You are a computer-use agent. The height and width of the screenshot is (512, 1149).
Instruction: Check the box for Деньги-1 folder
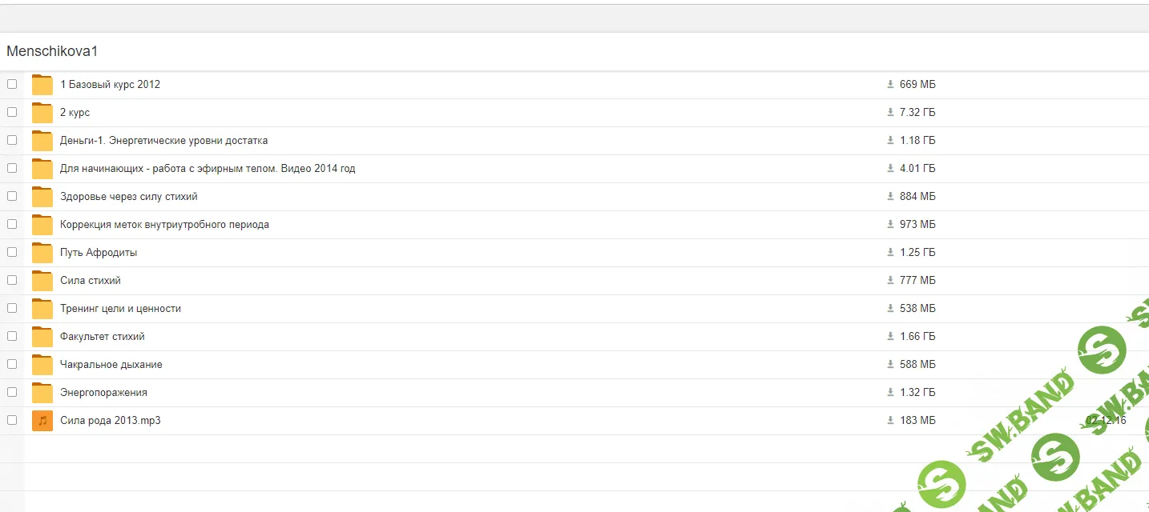12,140
